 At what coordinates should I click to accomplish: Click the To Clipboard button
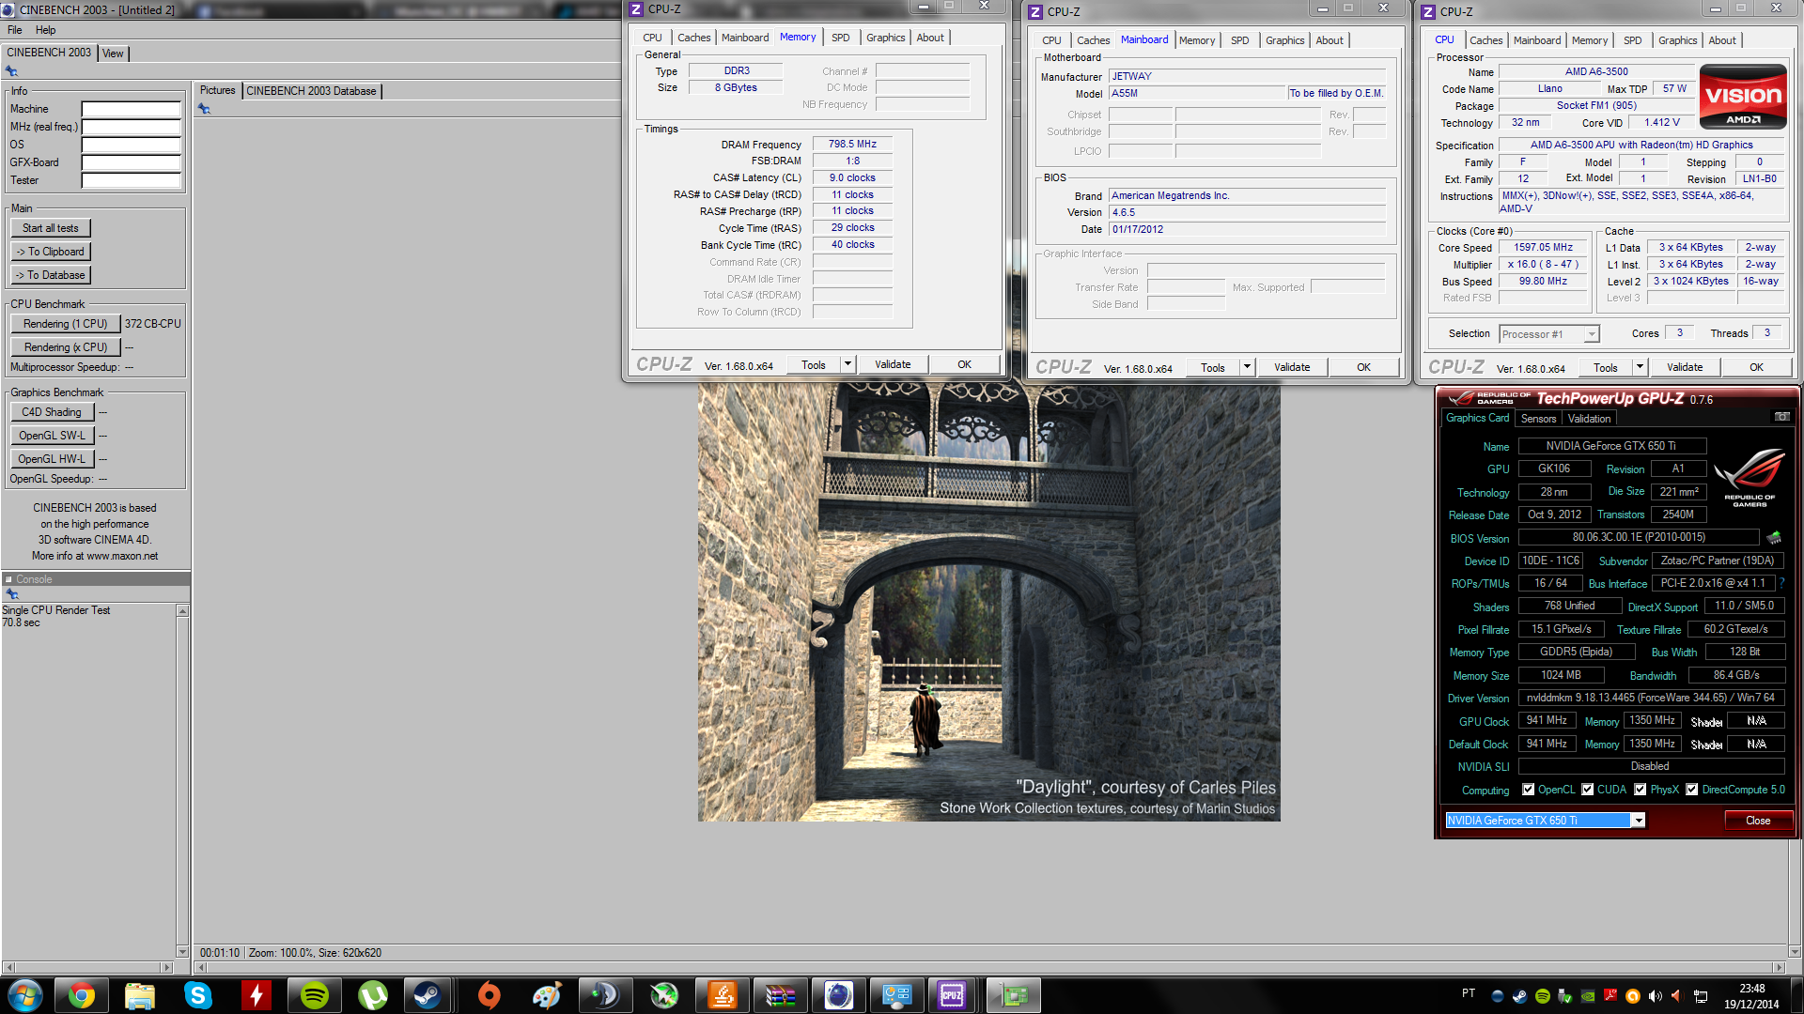51,252
